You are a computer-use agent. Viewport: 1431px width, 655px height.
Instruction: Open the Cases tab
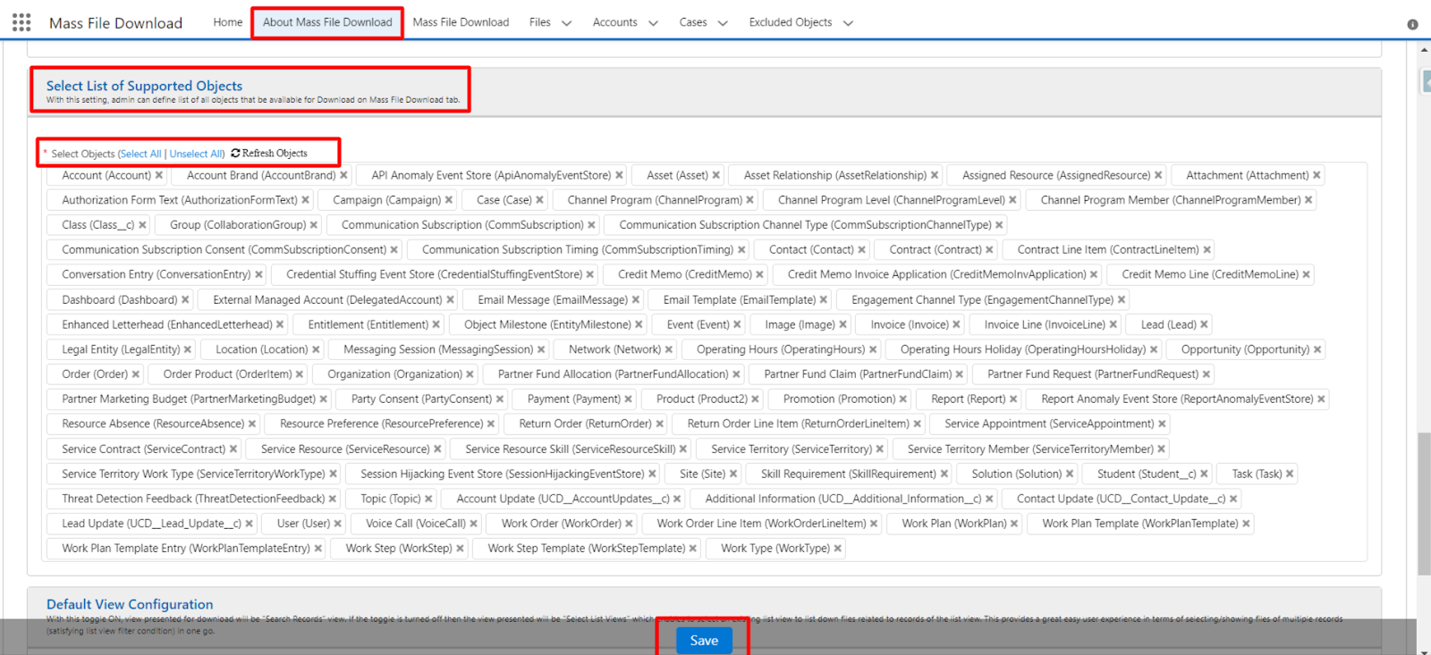[693, 22]
